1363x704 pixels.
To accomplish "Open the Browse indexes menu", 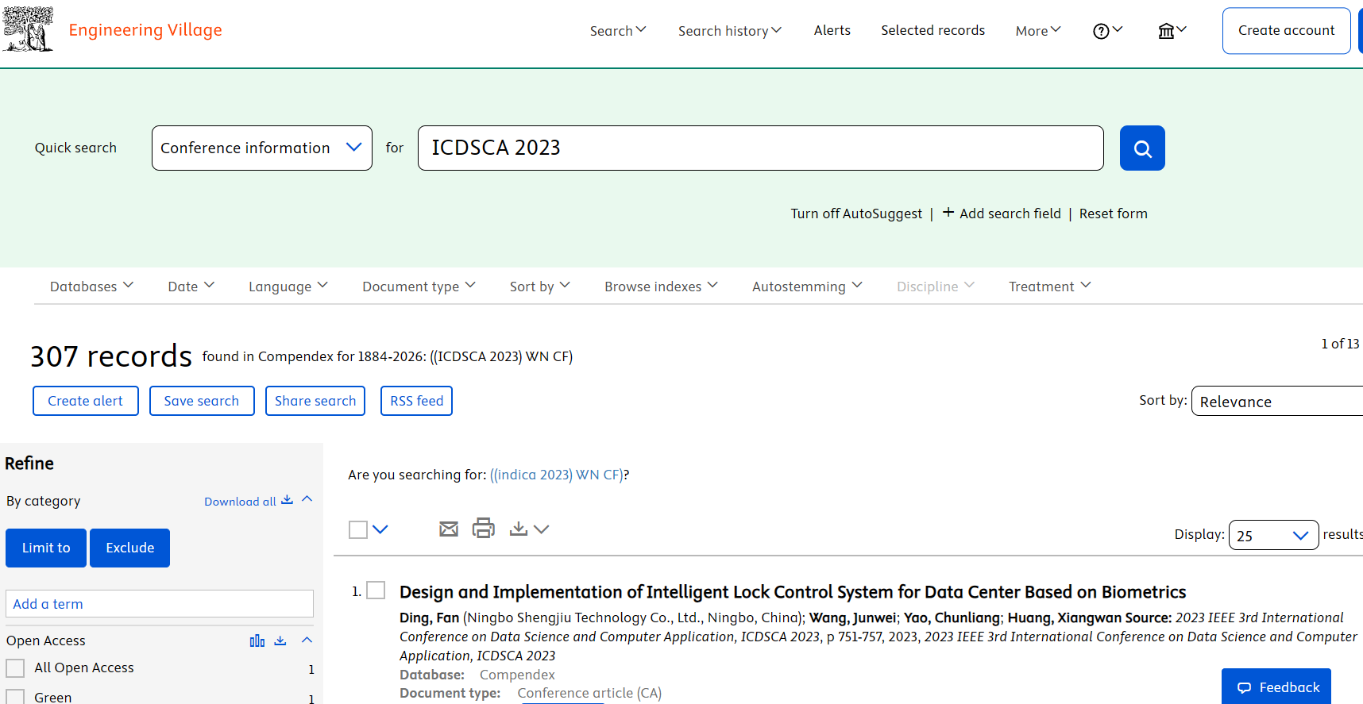I will pos(661,287).
